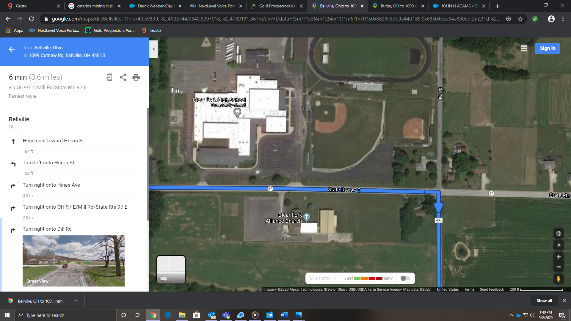
Task: Open the Send feedback link
Action: click(x=492, y=289)
